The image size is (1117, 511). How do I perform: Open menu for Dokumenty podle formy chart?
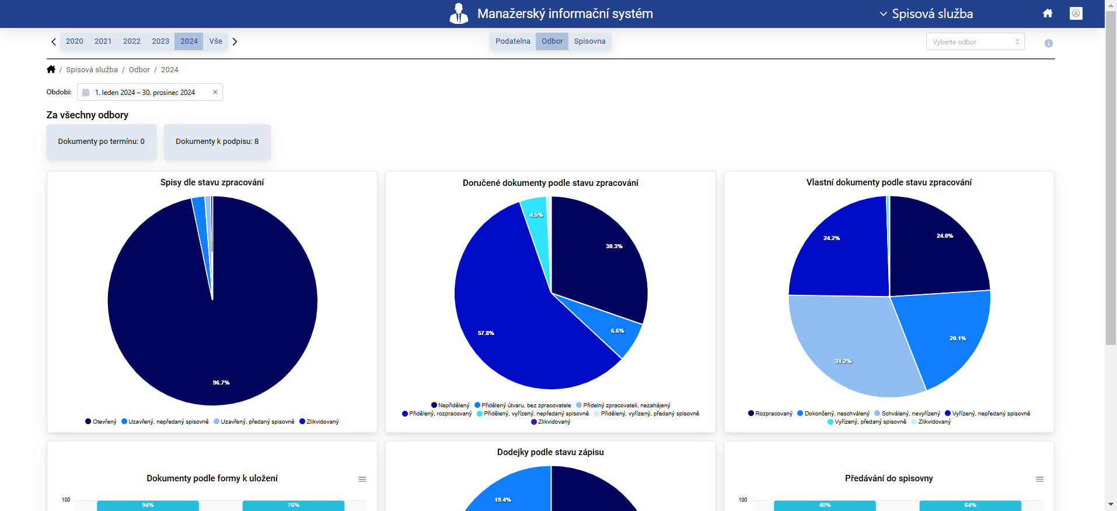click(362, 479)
